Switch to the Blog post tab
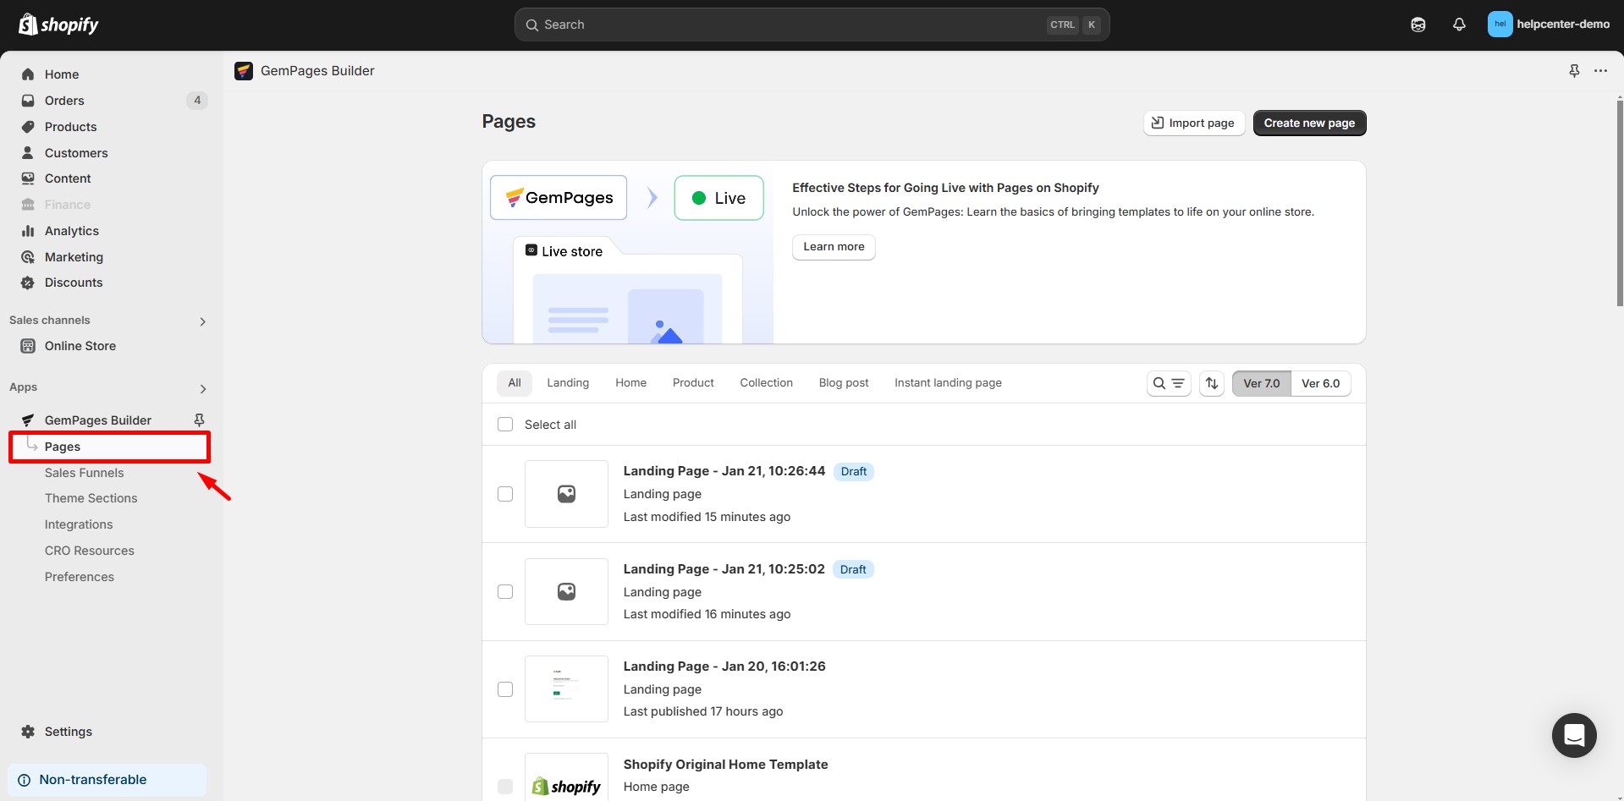Screen dimensions: 1624x801 (843, 383)
